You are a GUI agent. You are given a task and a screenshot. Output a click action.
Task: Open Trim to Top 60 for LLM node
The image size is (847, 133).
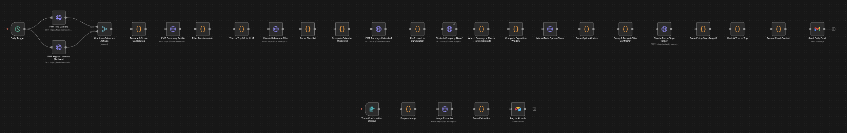tap(241, 29)
